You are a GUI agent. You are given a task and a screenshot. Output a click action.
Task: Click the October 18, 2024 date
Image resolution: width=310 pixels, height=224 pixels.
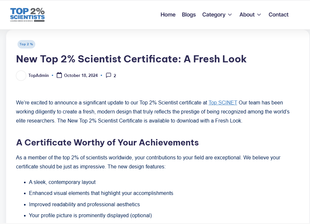(81, 76)
